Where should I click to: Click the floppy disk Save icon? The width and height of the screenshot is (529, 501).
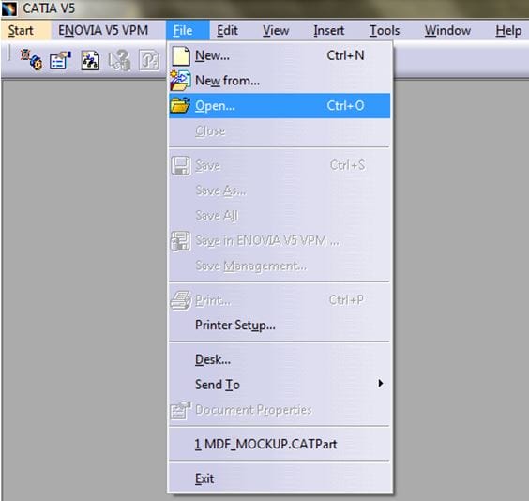click(x=180, y=165)
